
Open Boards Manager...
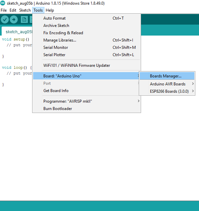[167, 76]
